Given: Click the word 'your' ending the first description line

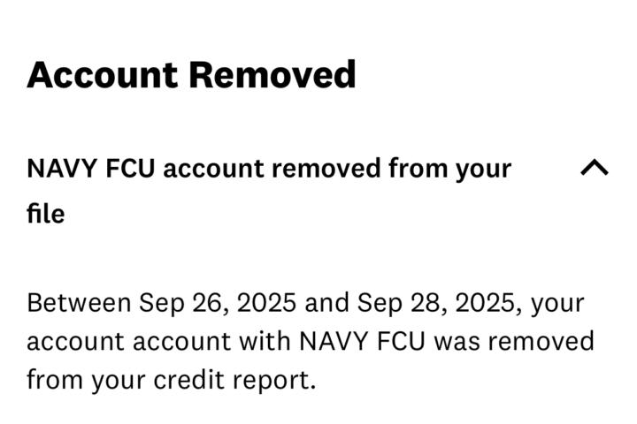Looking at the screenshot, I should coord(557,303).
